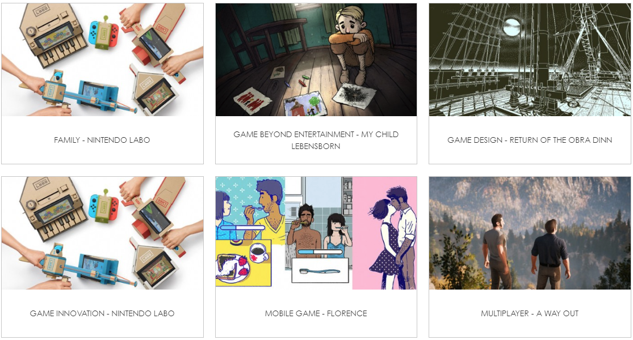
Task: Click the A Way Out screenshot
Action: [x=530, y=233]
